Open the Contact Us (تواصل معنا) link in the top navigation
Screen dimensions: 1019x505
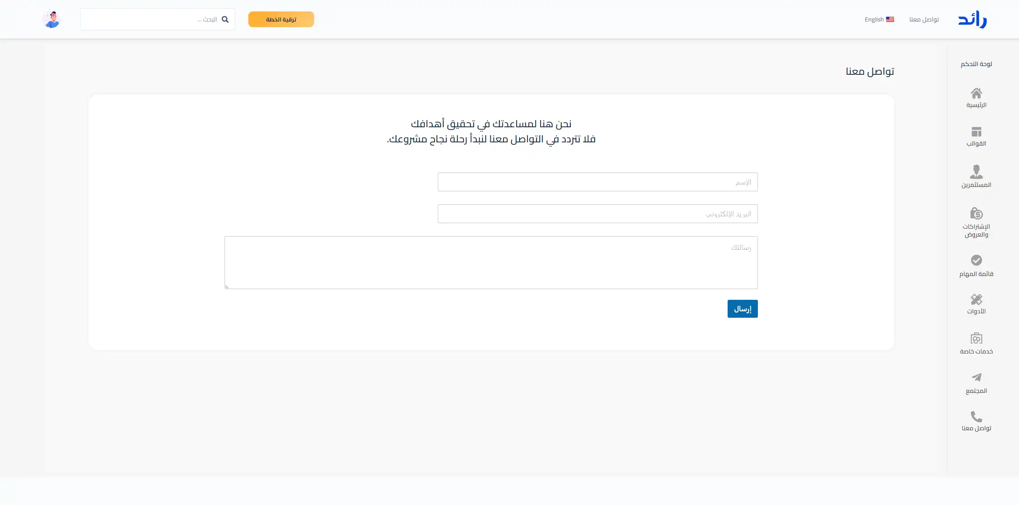924,19
